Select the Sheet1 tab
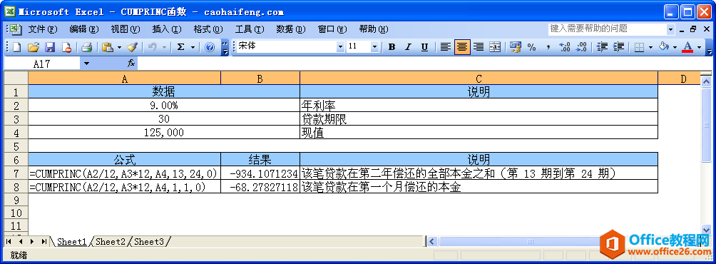 pos(72,241)
